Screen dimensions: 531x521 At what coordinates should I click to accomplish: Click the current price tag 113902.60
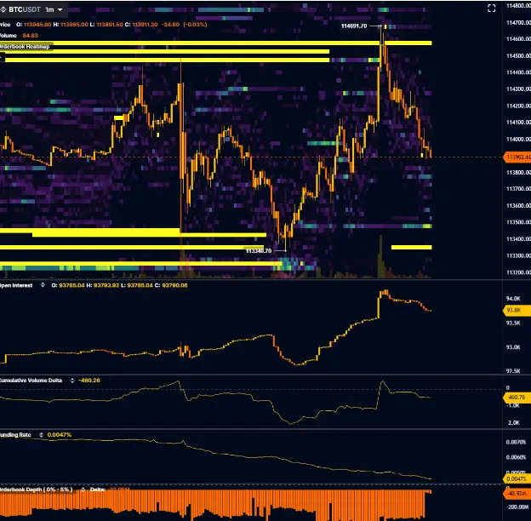(x=517, y=157)
